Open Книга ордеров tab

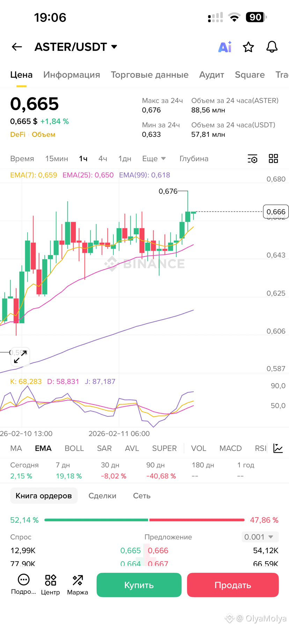tap(44, 495)
